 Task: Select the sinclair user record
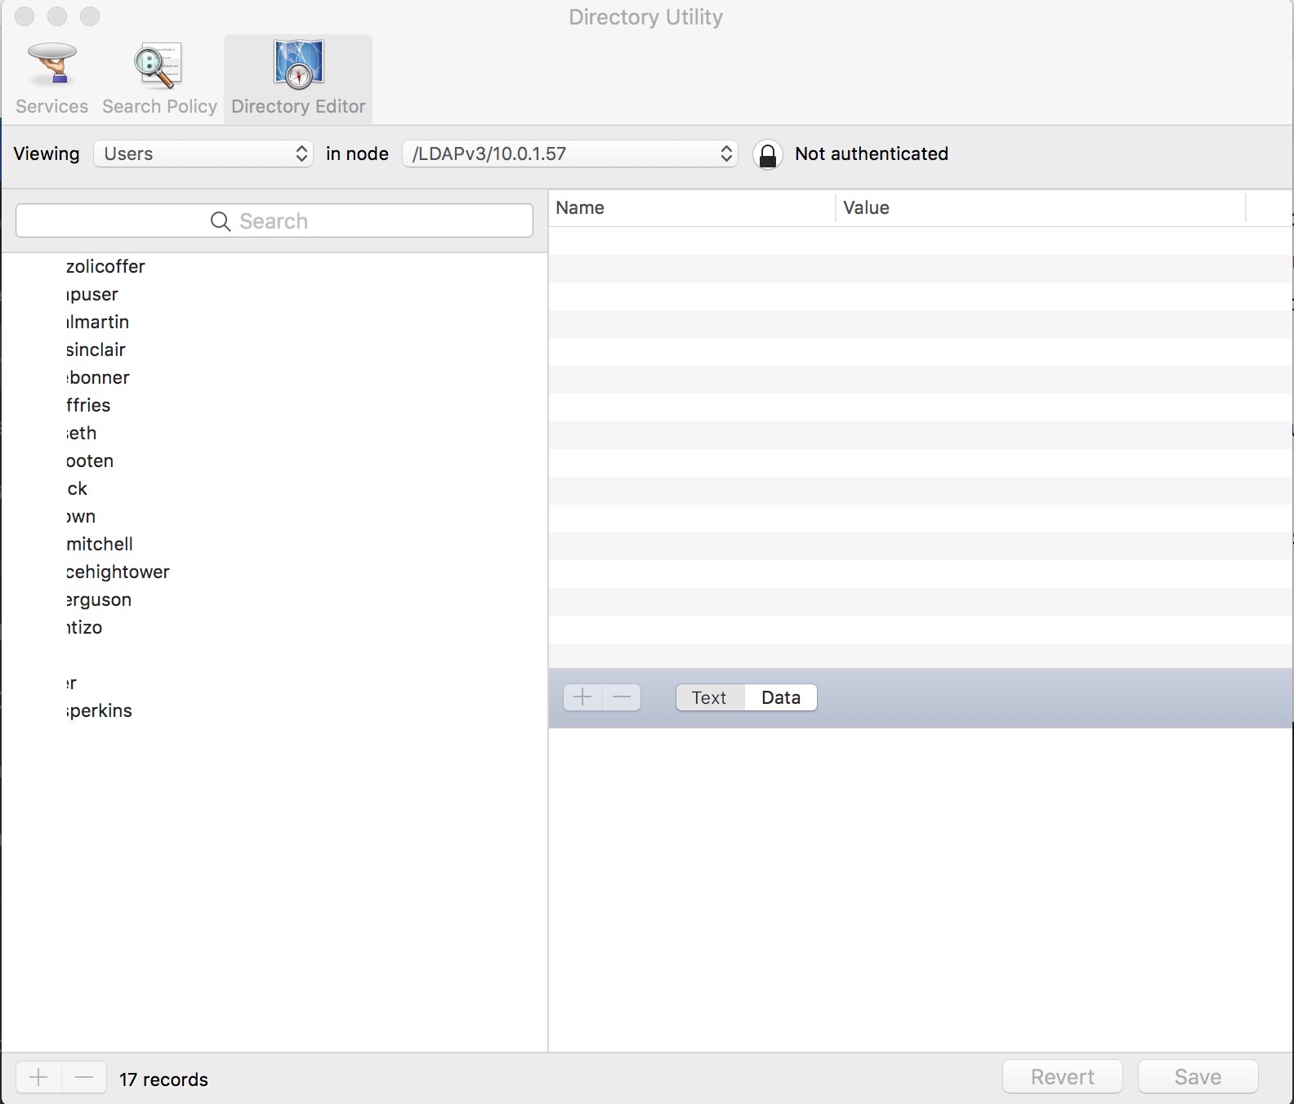274,349
